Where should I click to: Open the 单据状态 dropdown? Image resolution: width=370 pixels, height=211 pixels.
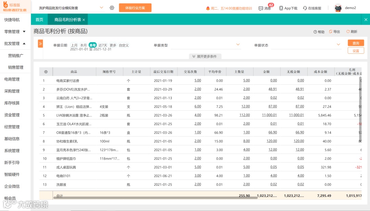[306, 45]
